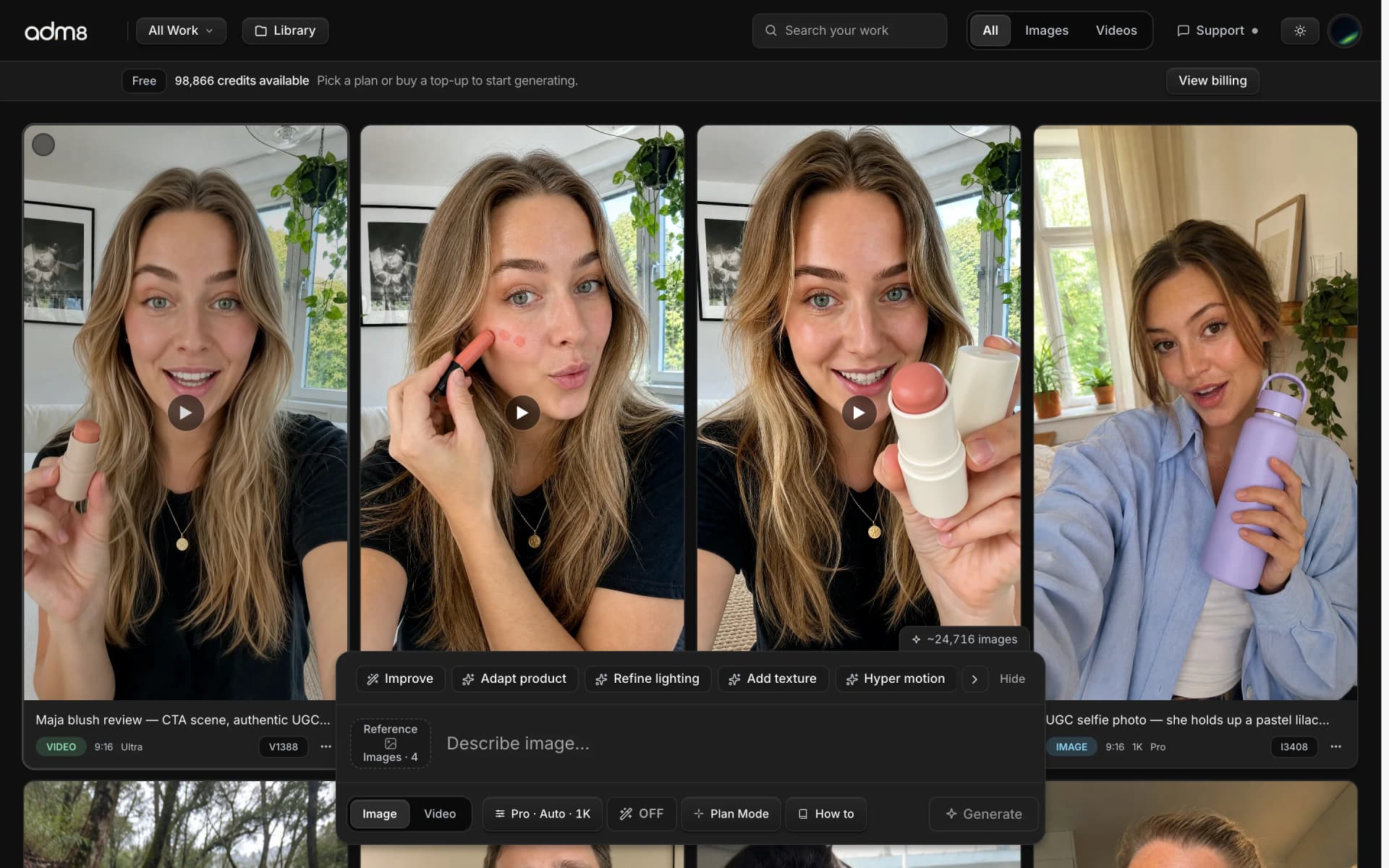This screenshot has width=1389, height=868.
Task: Play the video showing open blush stick
Action: click(x=859, y=413)
